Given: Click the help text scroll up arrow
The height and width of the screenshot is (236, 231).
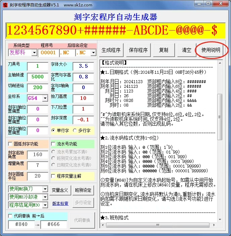Looking at the screenshot, I should coord(220,63).
